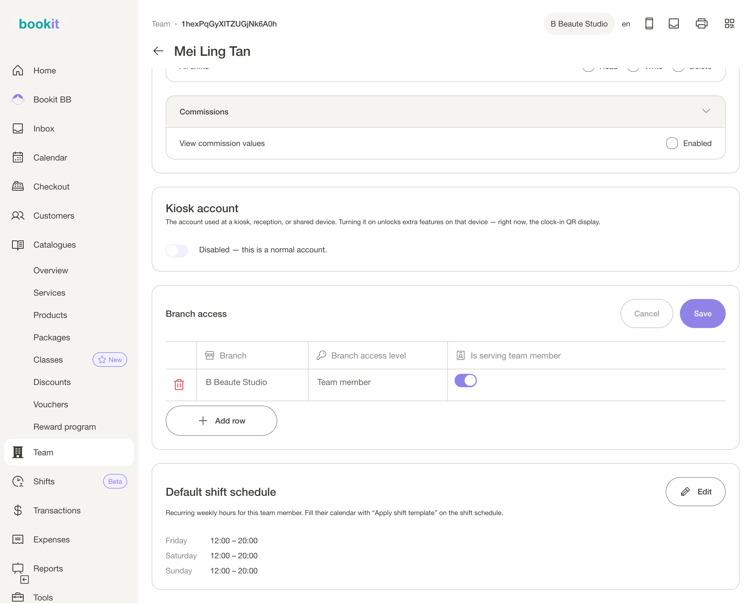Click the Customers people icon

point(18,215)
